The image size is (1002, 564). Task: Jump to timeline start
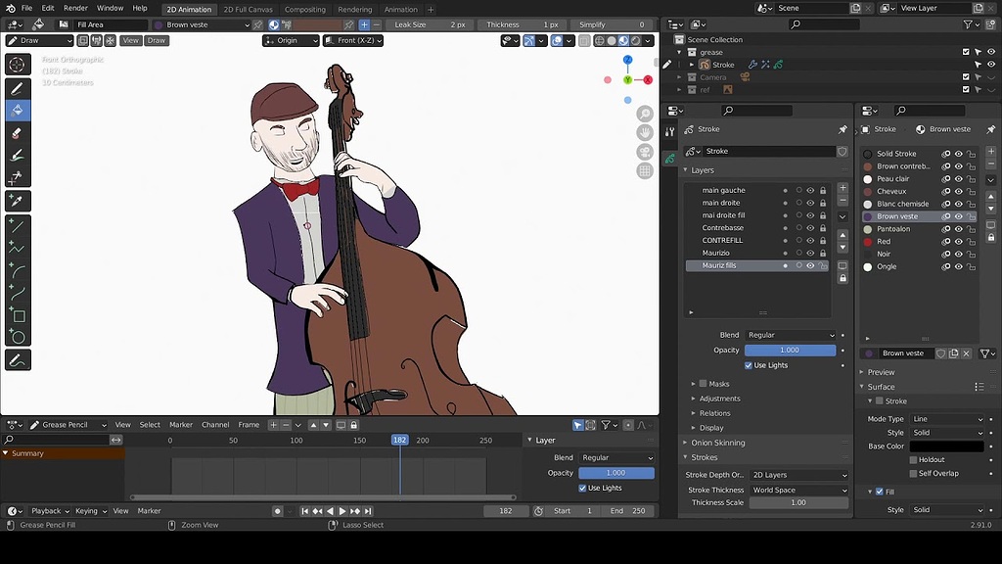pyautogui.click(x=305, y=511)
